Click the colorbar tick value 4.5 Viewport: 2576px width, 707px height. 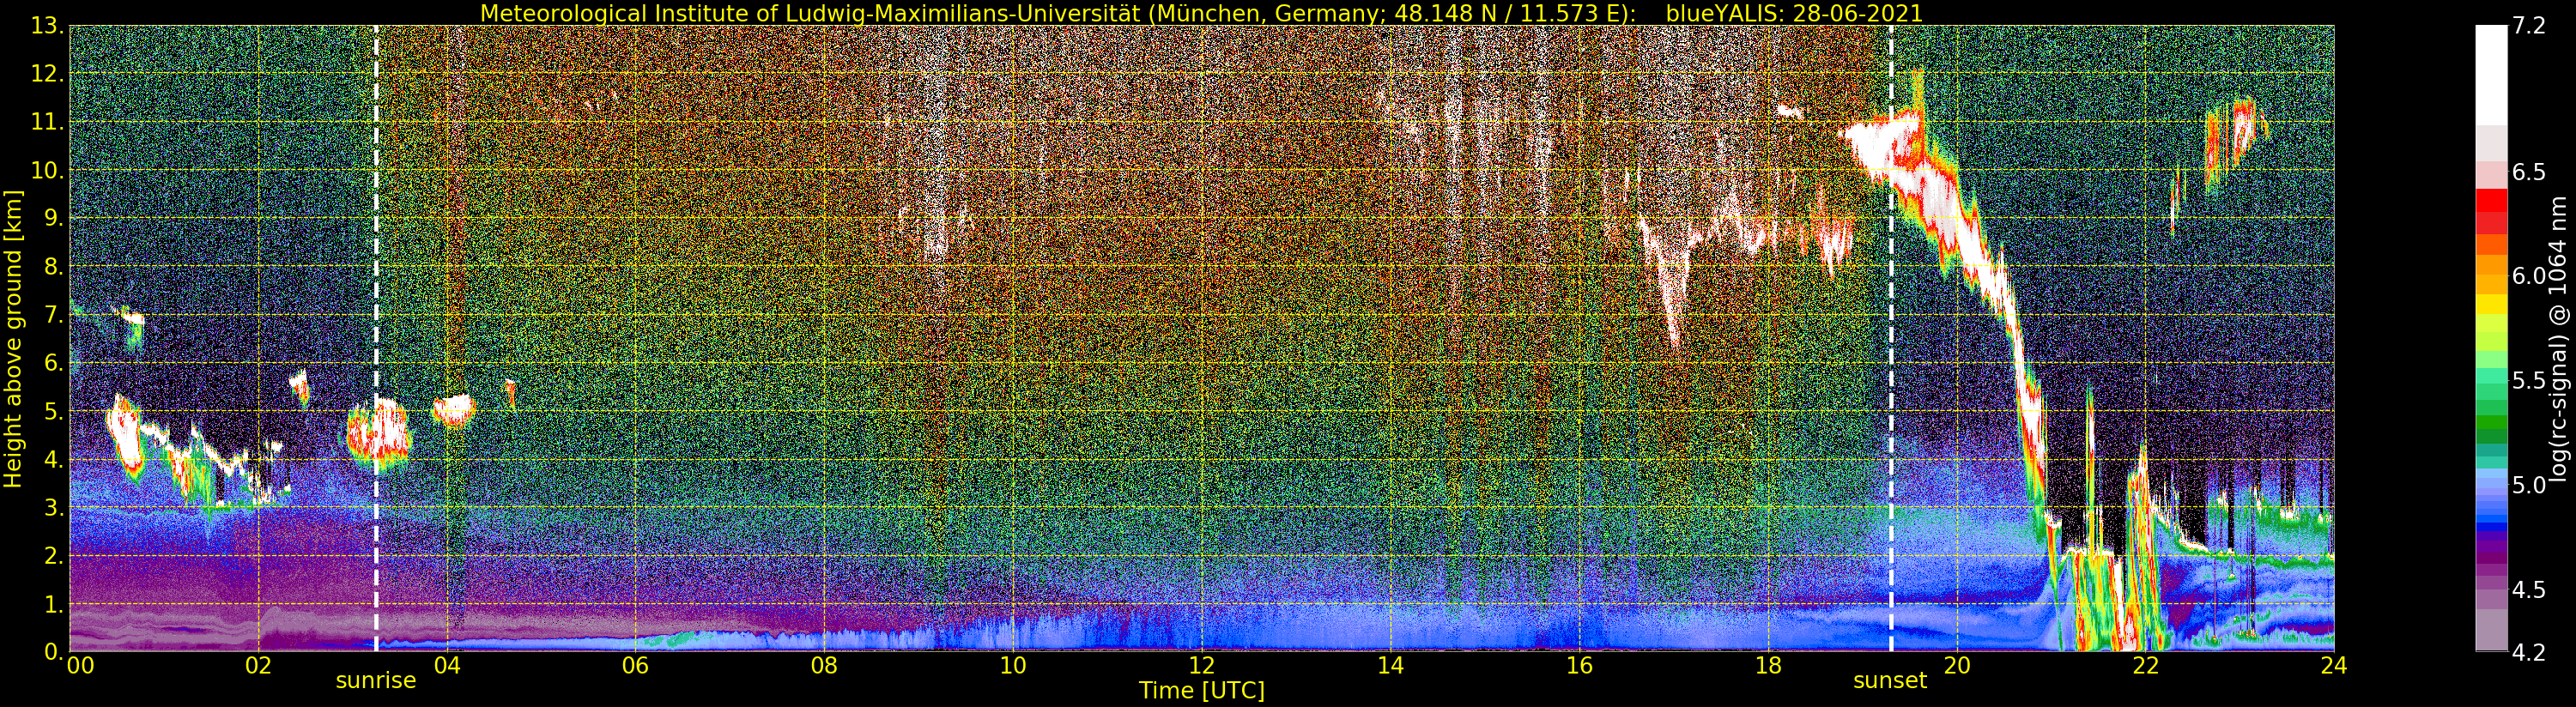2529,590
